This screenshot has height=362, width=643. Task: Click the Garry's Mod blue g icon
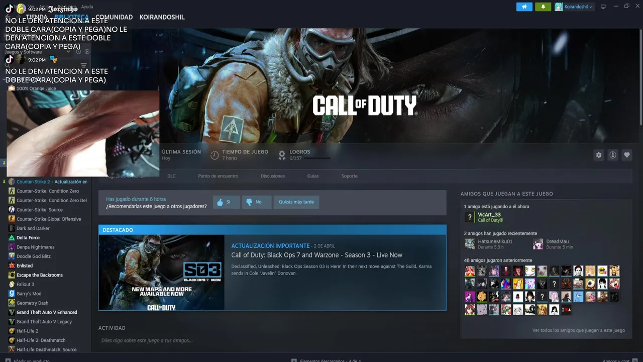tap(12, 294)
